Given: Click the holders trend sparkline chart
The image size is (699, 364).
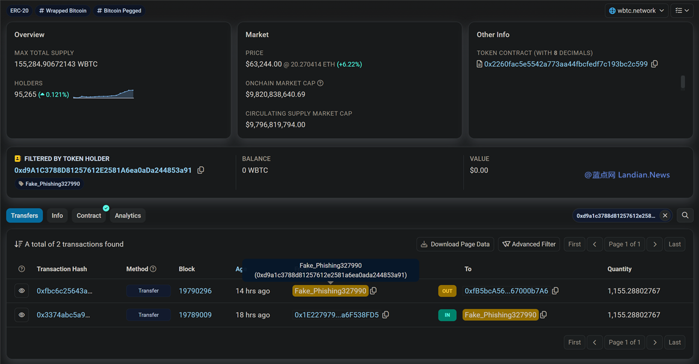Looking at the screenshot, I should [x=103, y=94].
